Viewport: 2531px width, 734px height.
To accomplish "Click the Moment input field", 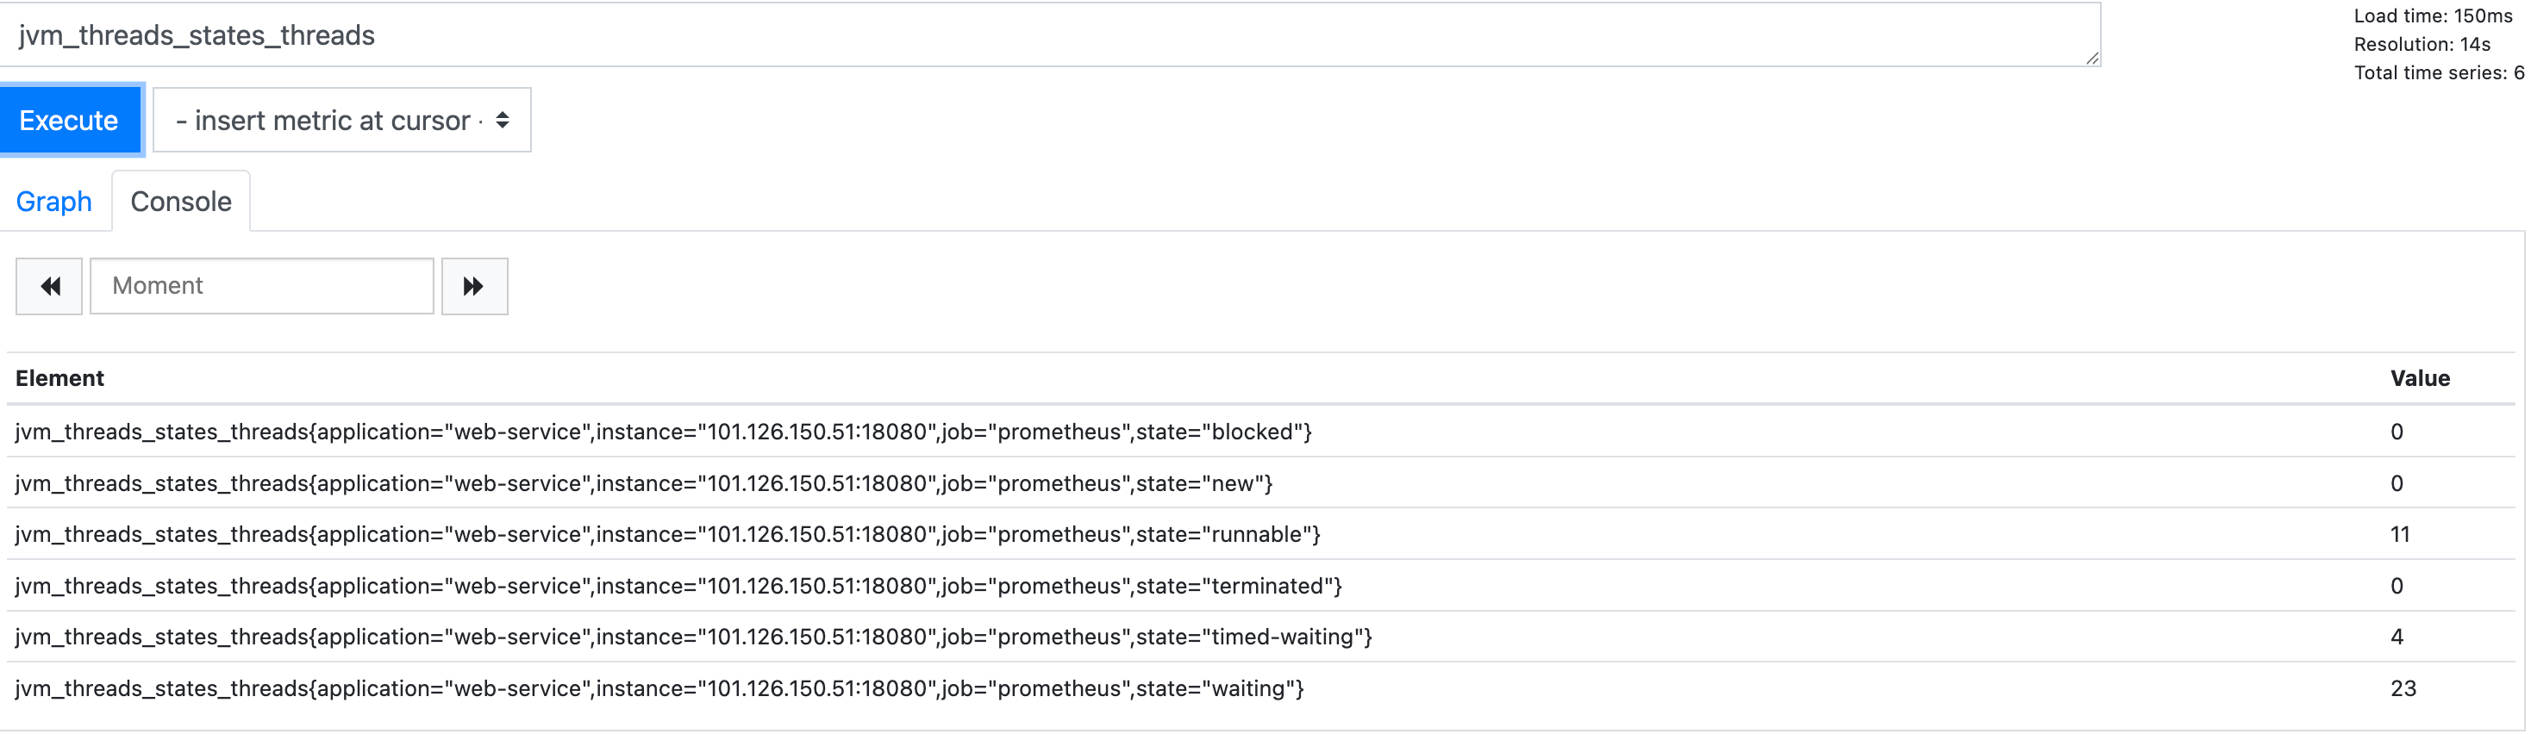I will tap(261, 285).
